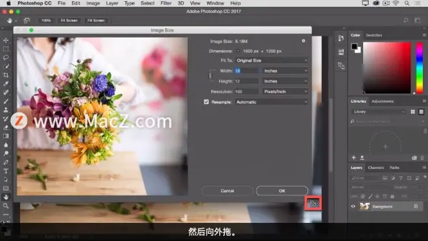
Task: Select the Move tool
Action: click(6, 40)
